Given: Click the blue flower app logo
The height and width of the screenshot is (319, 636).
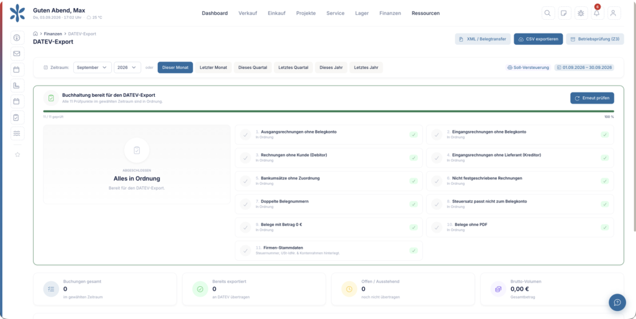Looking at the screenshot, I should 17,13.
